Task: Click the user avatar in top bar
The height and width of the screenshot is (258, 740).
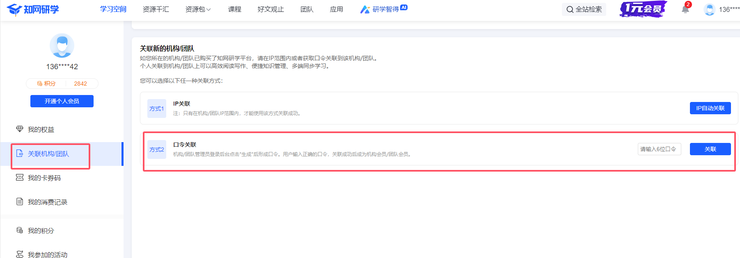Action: pos(709,9)
